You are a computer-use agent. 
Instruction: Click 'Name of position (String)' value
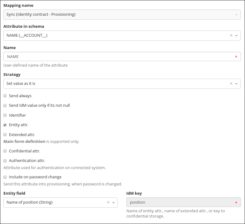[30, 202]
